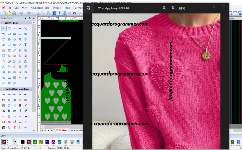Click the Type of machine status text
242x150 pixels.
(15, 148)
